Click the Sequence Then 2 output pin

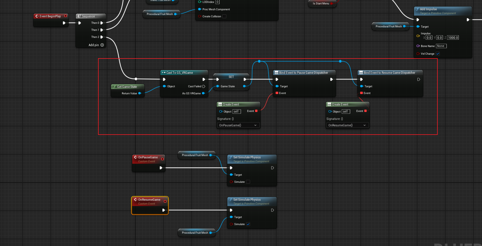(102, 37)
